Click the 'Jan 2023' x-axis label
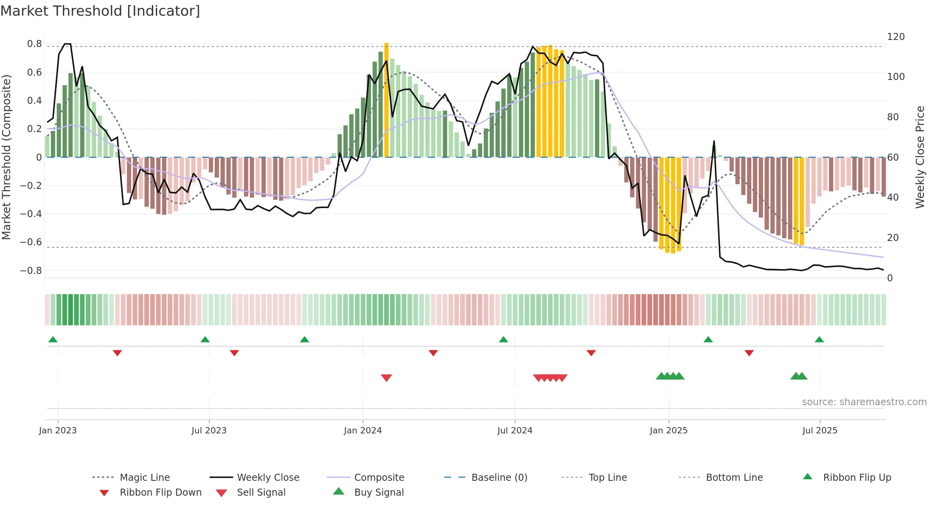Viewport: 940px width, 529px height. [x=58, y=430]
